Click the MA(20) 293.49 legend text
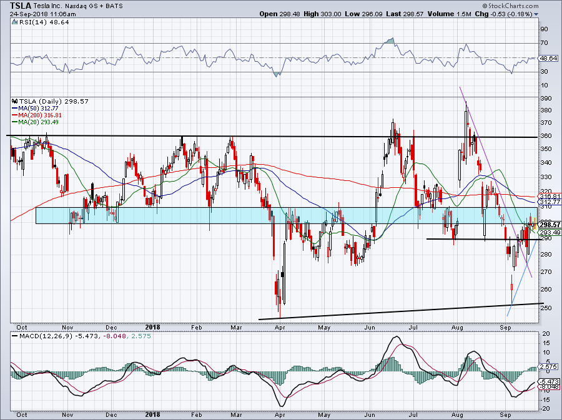Image resolution: width=562 pixels, height=420 pixels. click(38, 122)
